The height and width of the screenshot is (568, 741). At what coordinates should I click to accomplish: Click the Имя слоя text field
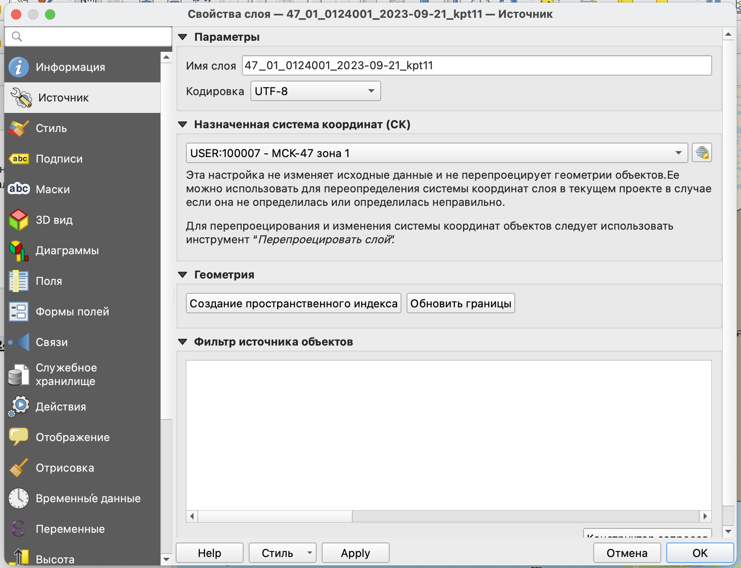pyautogui.click(x=476, y=65)
